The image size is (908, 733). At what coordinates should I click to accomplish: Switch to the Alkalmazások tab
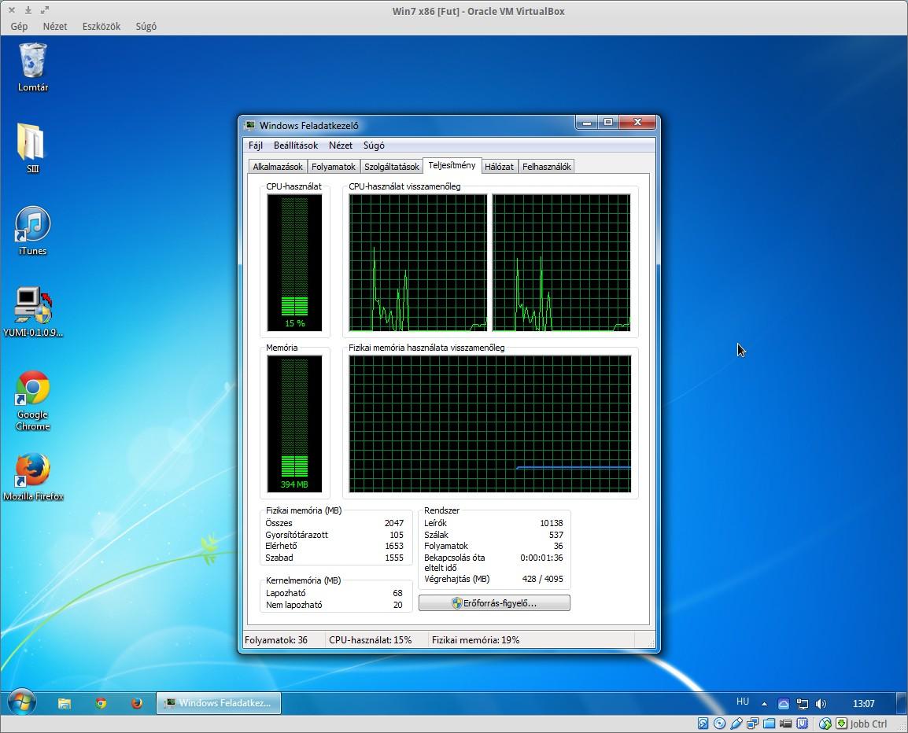tap(278, 167)
